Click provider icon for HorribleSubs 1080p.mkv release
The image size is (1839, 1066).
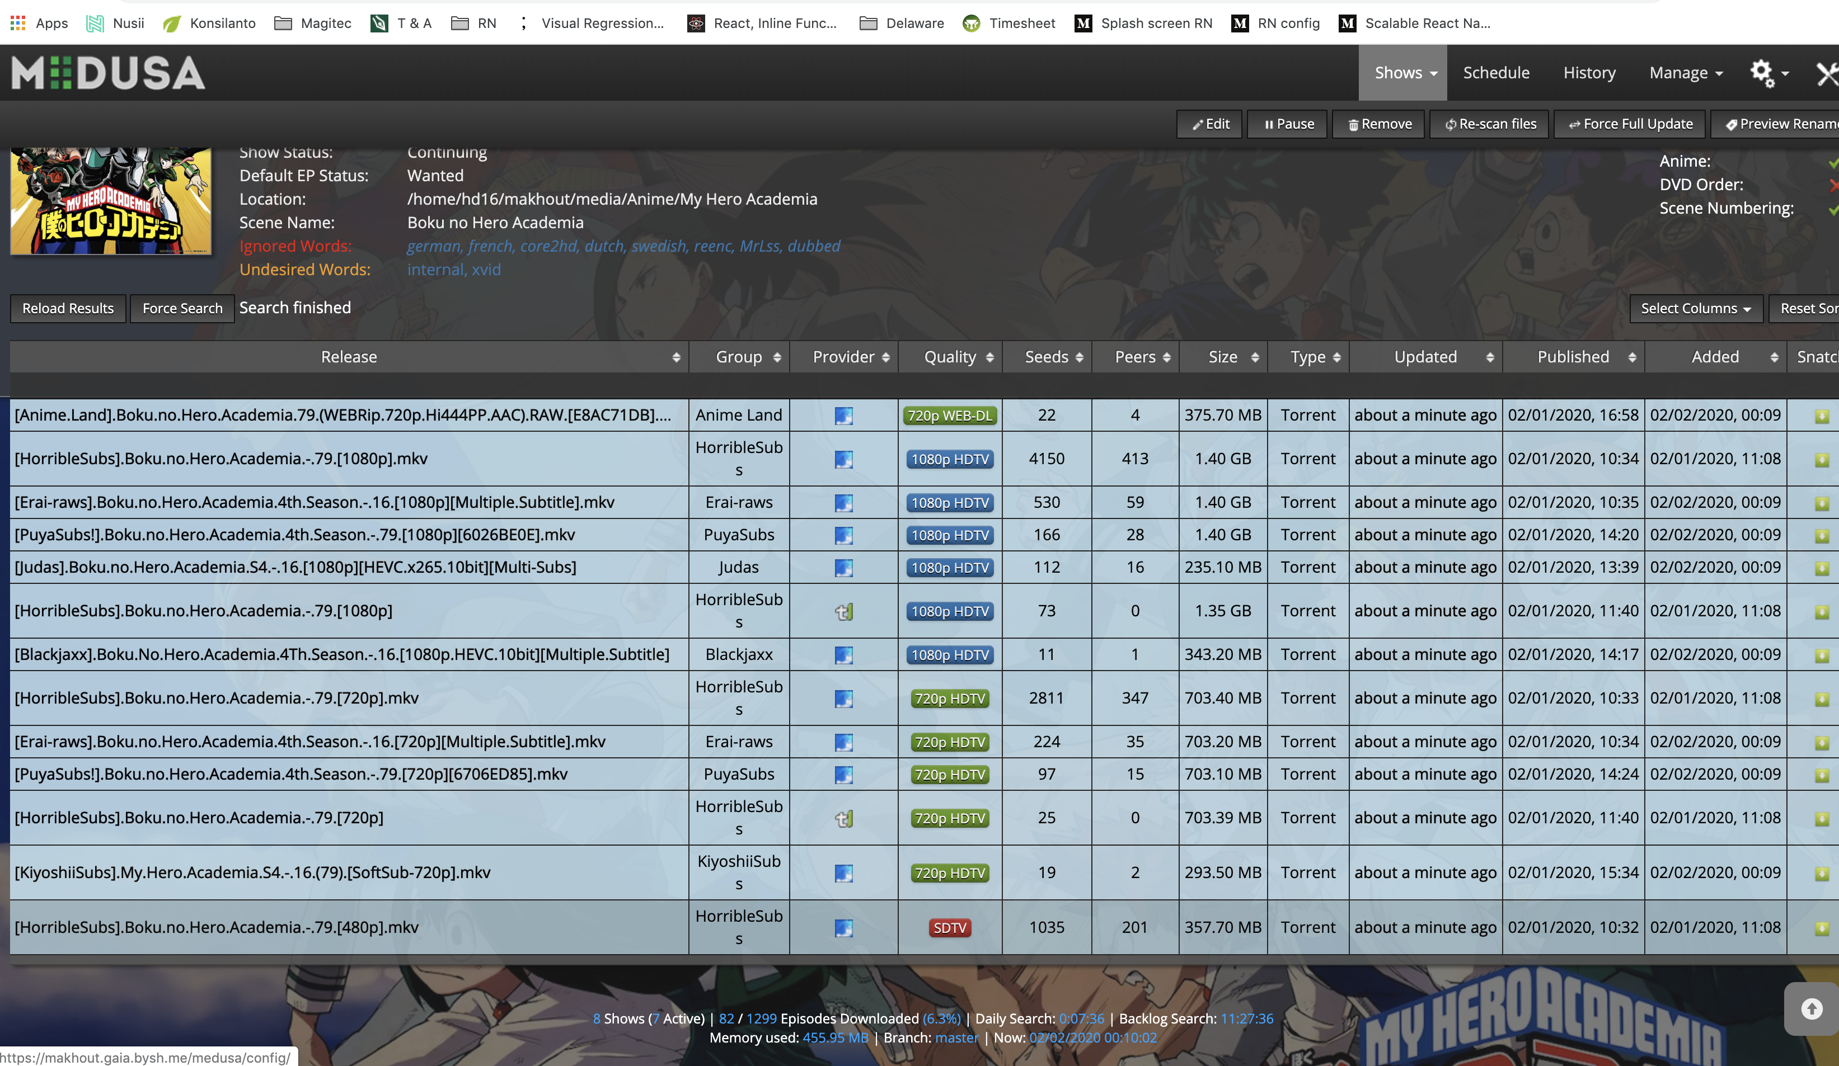pyautogui.click(x=843, y=459)
